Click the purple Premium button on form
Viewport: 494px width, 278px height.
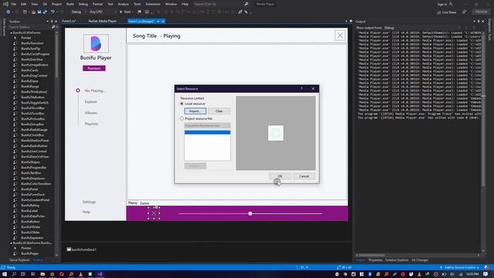pyautogui.click(x=94, y=69)
